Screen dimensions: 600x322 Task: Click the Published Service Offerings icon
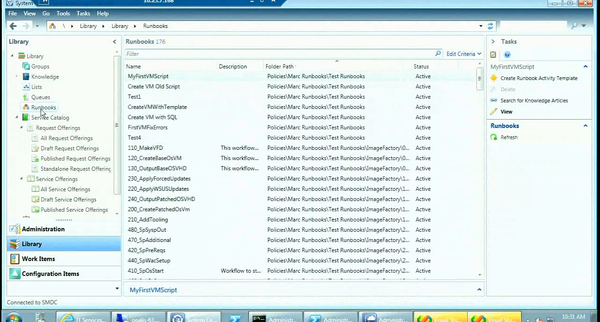tap(35, 210)
